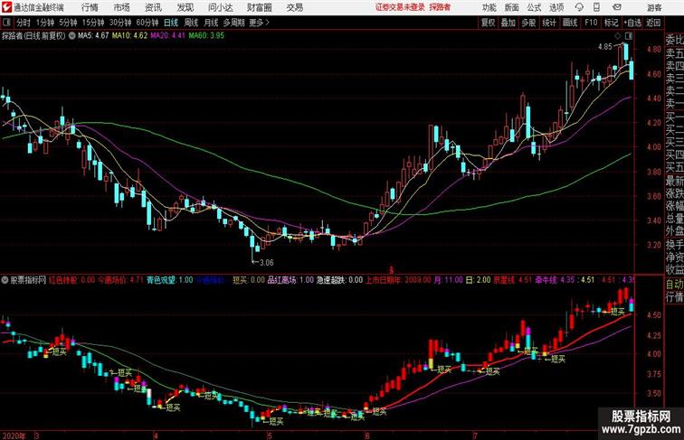
Task: Switch to the 1分钟 period tab
Action: click(45, 23)
